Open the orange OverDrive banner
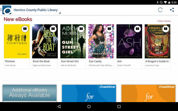The image size is (178, 111). point(148,93)
